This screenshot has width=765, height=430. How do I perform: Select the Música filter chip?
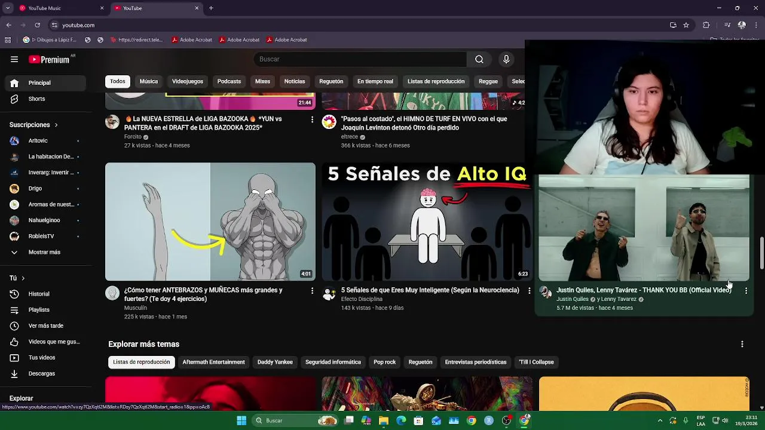click(149, 81)
